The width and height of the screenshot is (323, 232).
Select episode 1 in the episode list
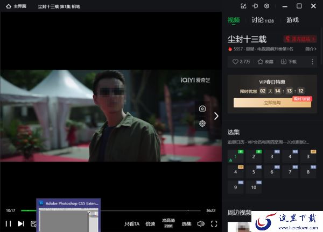point(235,157)
